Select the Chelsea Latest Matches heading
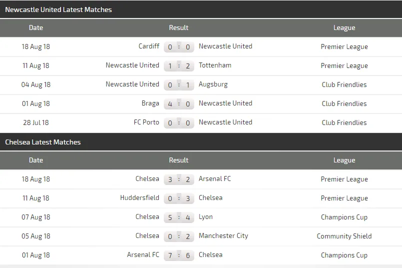The width and height of the screenshot is (402, 268). [43, 142]
